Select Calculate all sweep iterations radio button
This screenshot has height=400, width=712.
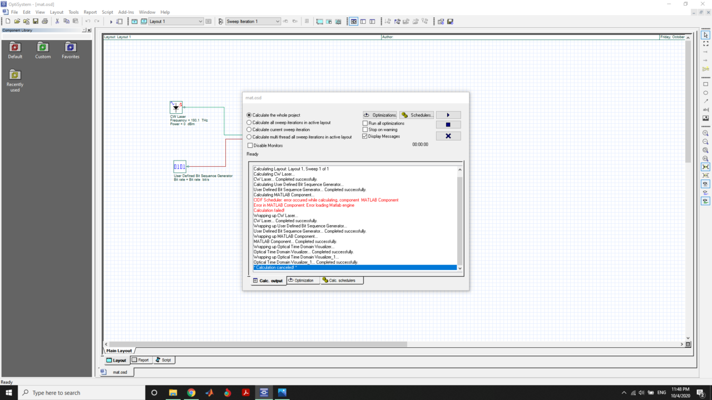coord(250,122)
